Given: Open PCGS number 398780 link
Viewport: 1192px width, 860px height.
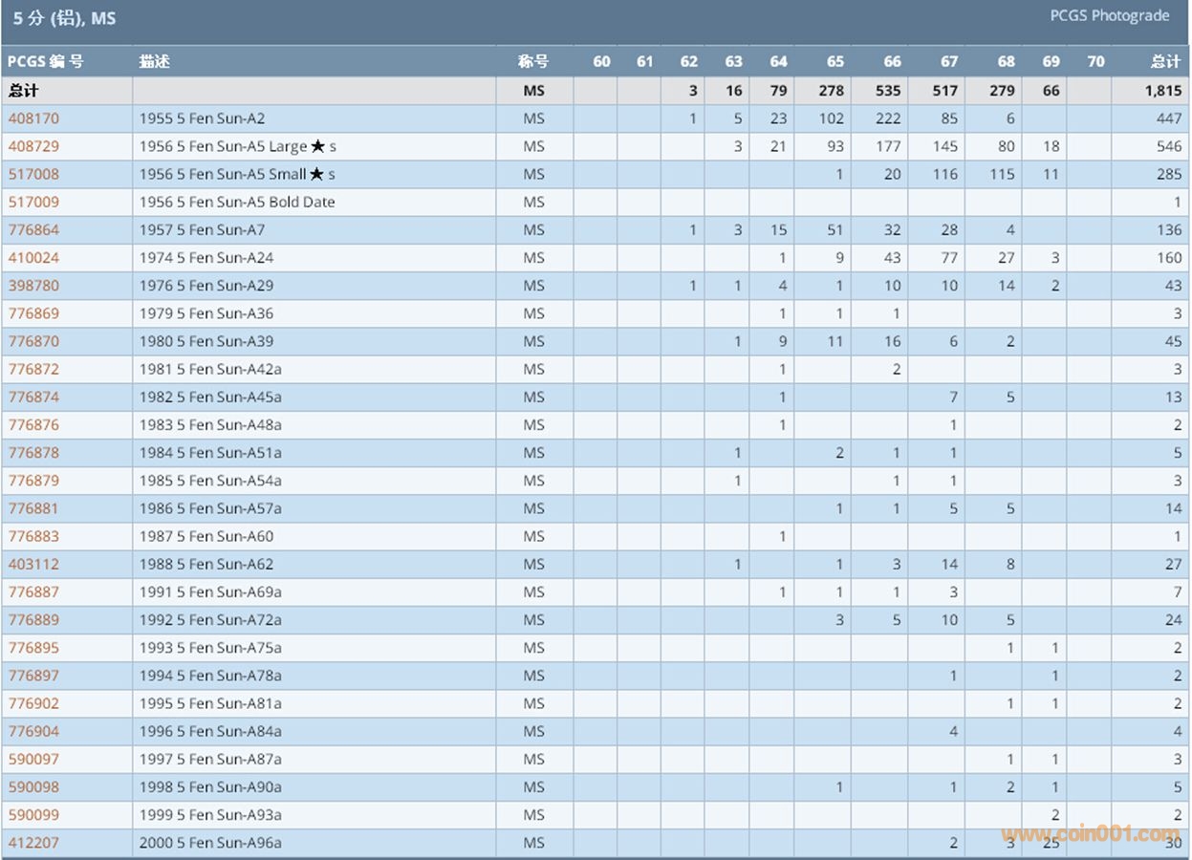Looking at the screenshot, I should [x=33, y=285].
